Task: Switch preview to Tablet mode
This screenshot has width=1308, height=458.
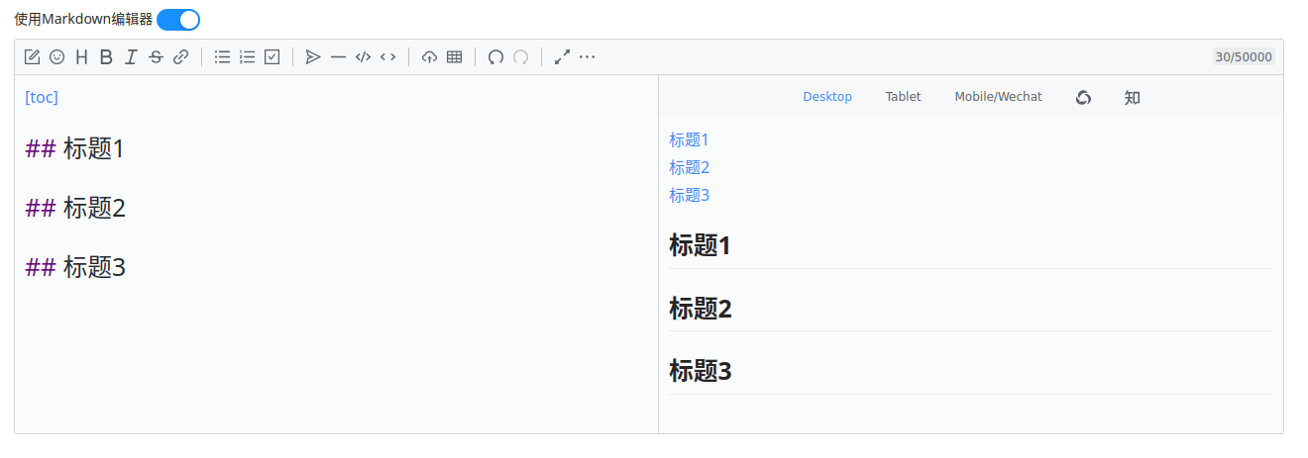Action: (x=903, y=97)
